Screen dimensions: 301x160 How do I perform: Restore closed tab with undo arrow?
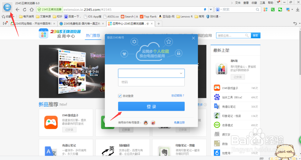(x=295, y=23)
